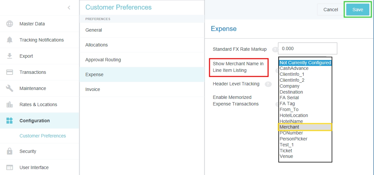Select Not Currently Configured option
The image size is (374, 175).
(x=304, y=63)
